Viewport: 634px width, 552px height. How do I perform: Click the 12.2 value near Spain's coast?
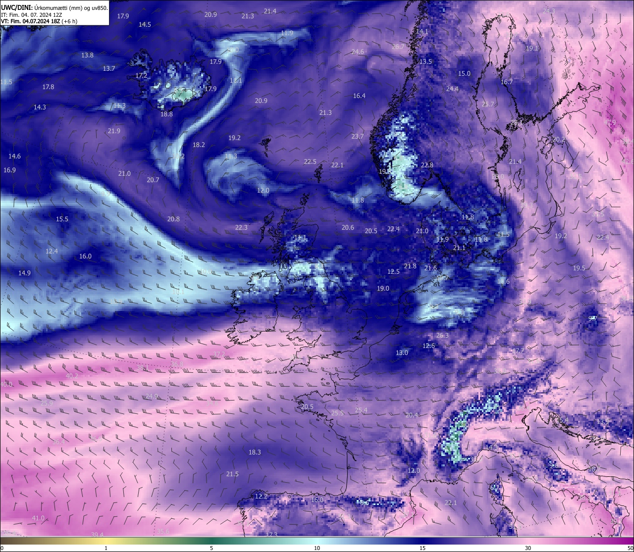pyautogui.click(x=261, y=497)
